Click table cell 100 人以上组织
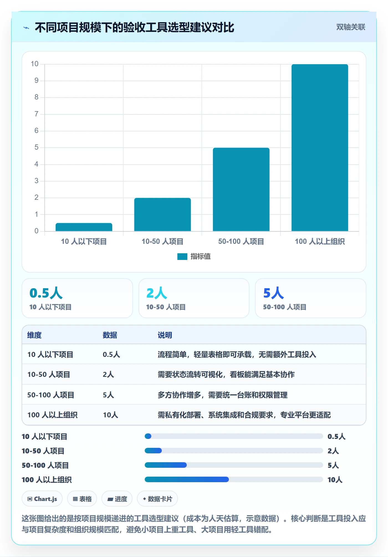 (52, 415)
